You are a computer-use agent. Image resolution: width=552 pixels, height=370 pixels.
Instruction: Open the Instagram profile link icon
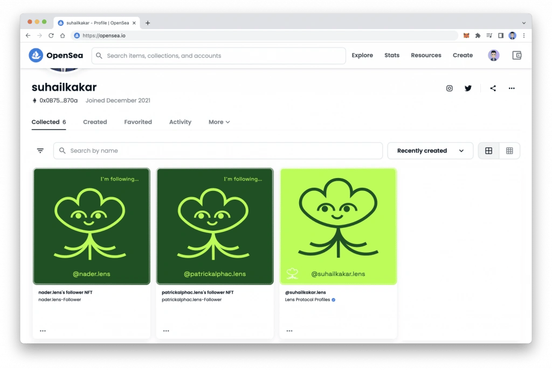click(x=449, y=88)
